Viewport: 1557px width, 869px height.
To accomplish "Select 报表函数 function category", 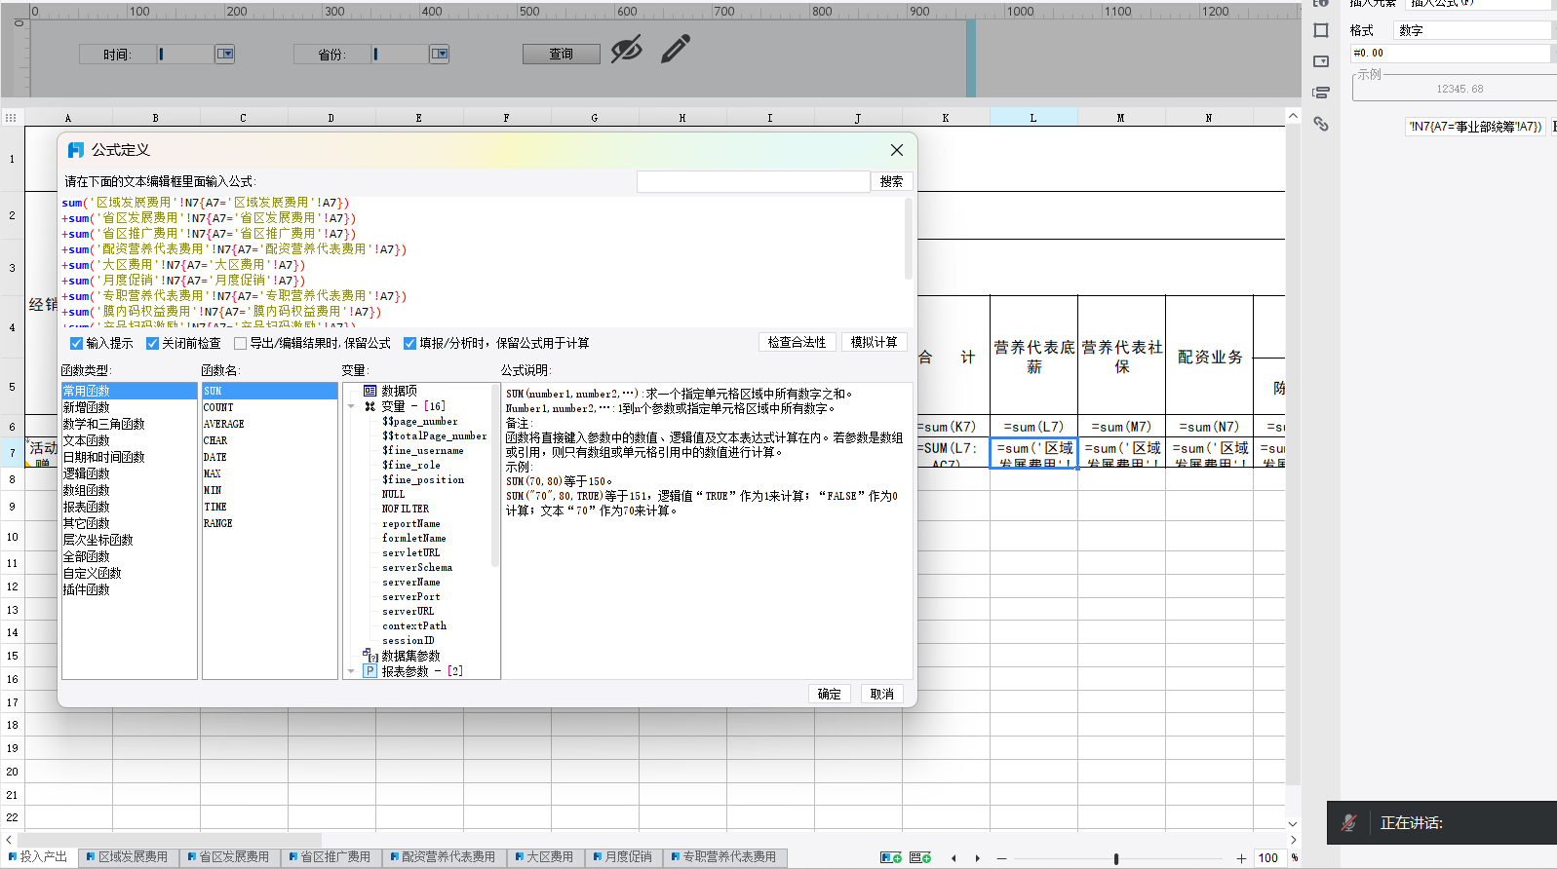I will click(129, 507).
